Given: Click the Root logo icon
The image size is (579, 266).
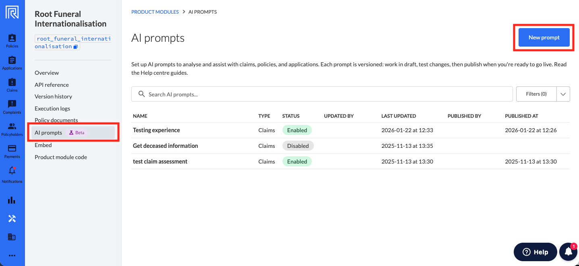Looking at the screenshot, I should pos(12,12).
